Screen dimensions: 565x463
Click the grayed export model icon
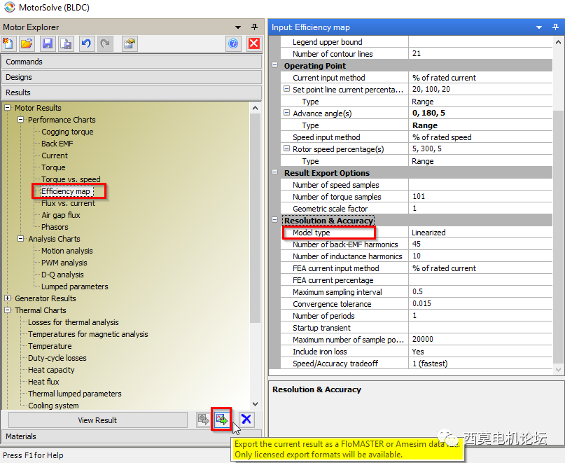(x=204, y=420)
